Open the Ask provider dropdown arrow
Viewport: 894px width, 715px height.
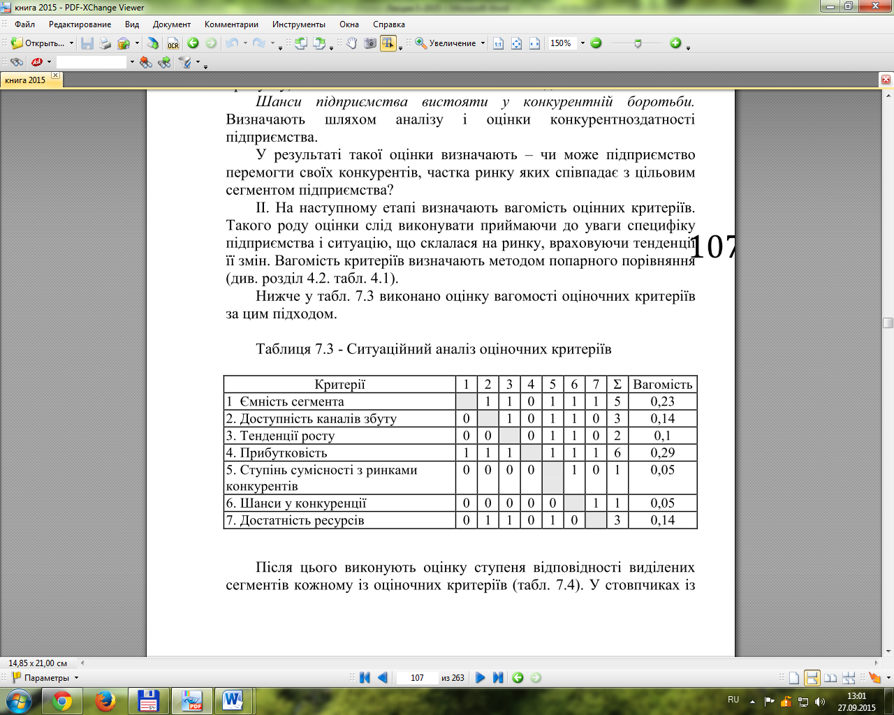pos(49,62)
